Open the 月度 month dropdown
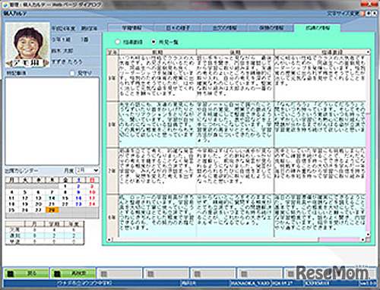The image size is (380, 290). (x=87, y=170)
